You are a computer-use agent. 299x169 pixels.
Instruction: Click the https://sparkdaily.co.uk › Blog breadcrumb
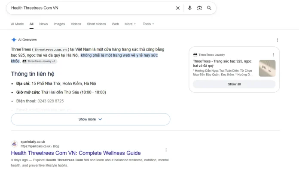(x=40, y=146)
